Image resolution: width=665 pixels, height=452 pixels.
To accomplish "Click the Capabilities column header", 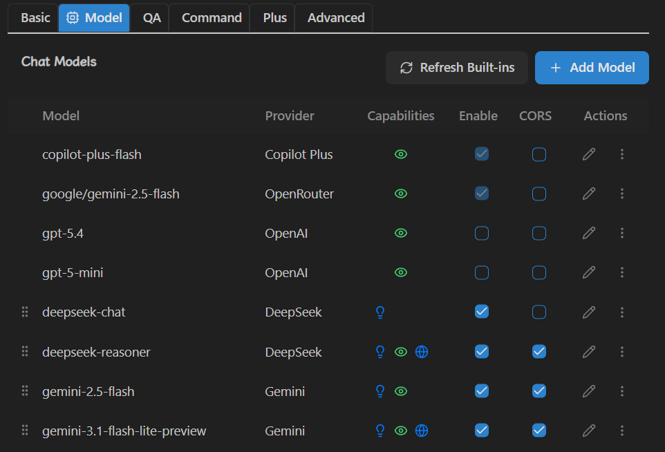I will (x=401, y=115).
